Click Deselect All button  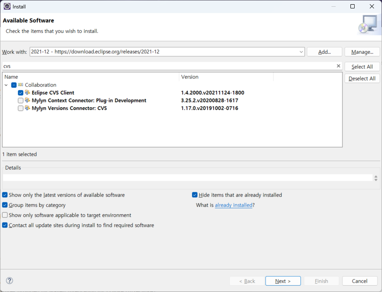click(362, 79)
